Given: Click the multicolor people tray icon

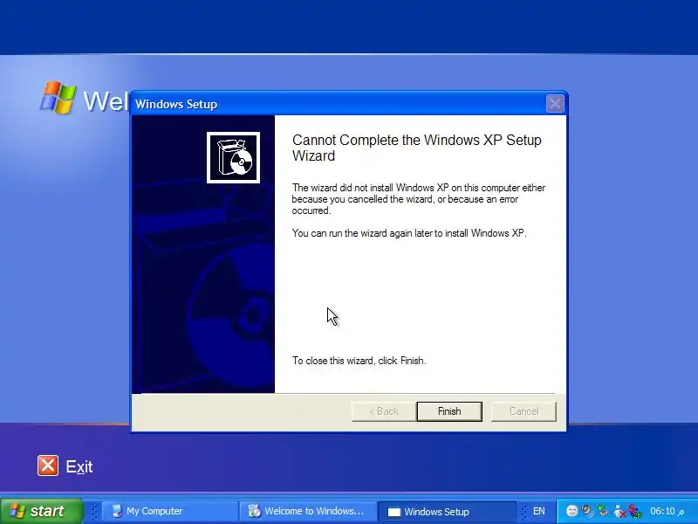Looking at the screenshot, I should 634,511.
